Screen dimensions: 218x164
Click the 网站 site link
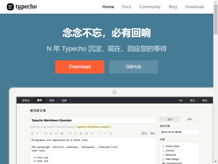click(205, 100)
